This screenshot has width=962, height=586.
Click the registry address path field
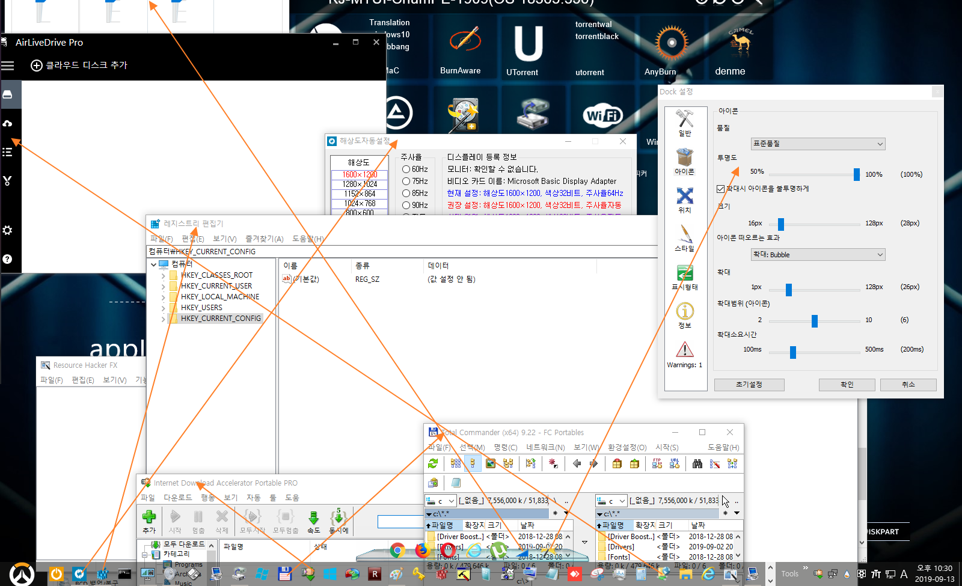click(403, 252)
